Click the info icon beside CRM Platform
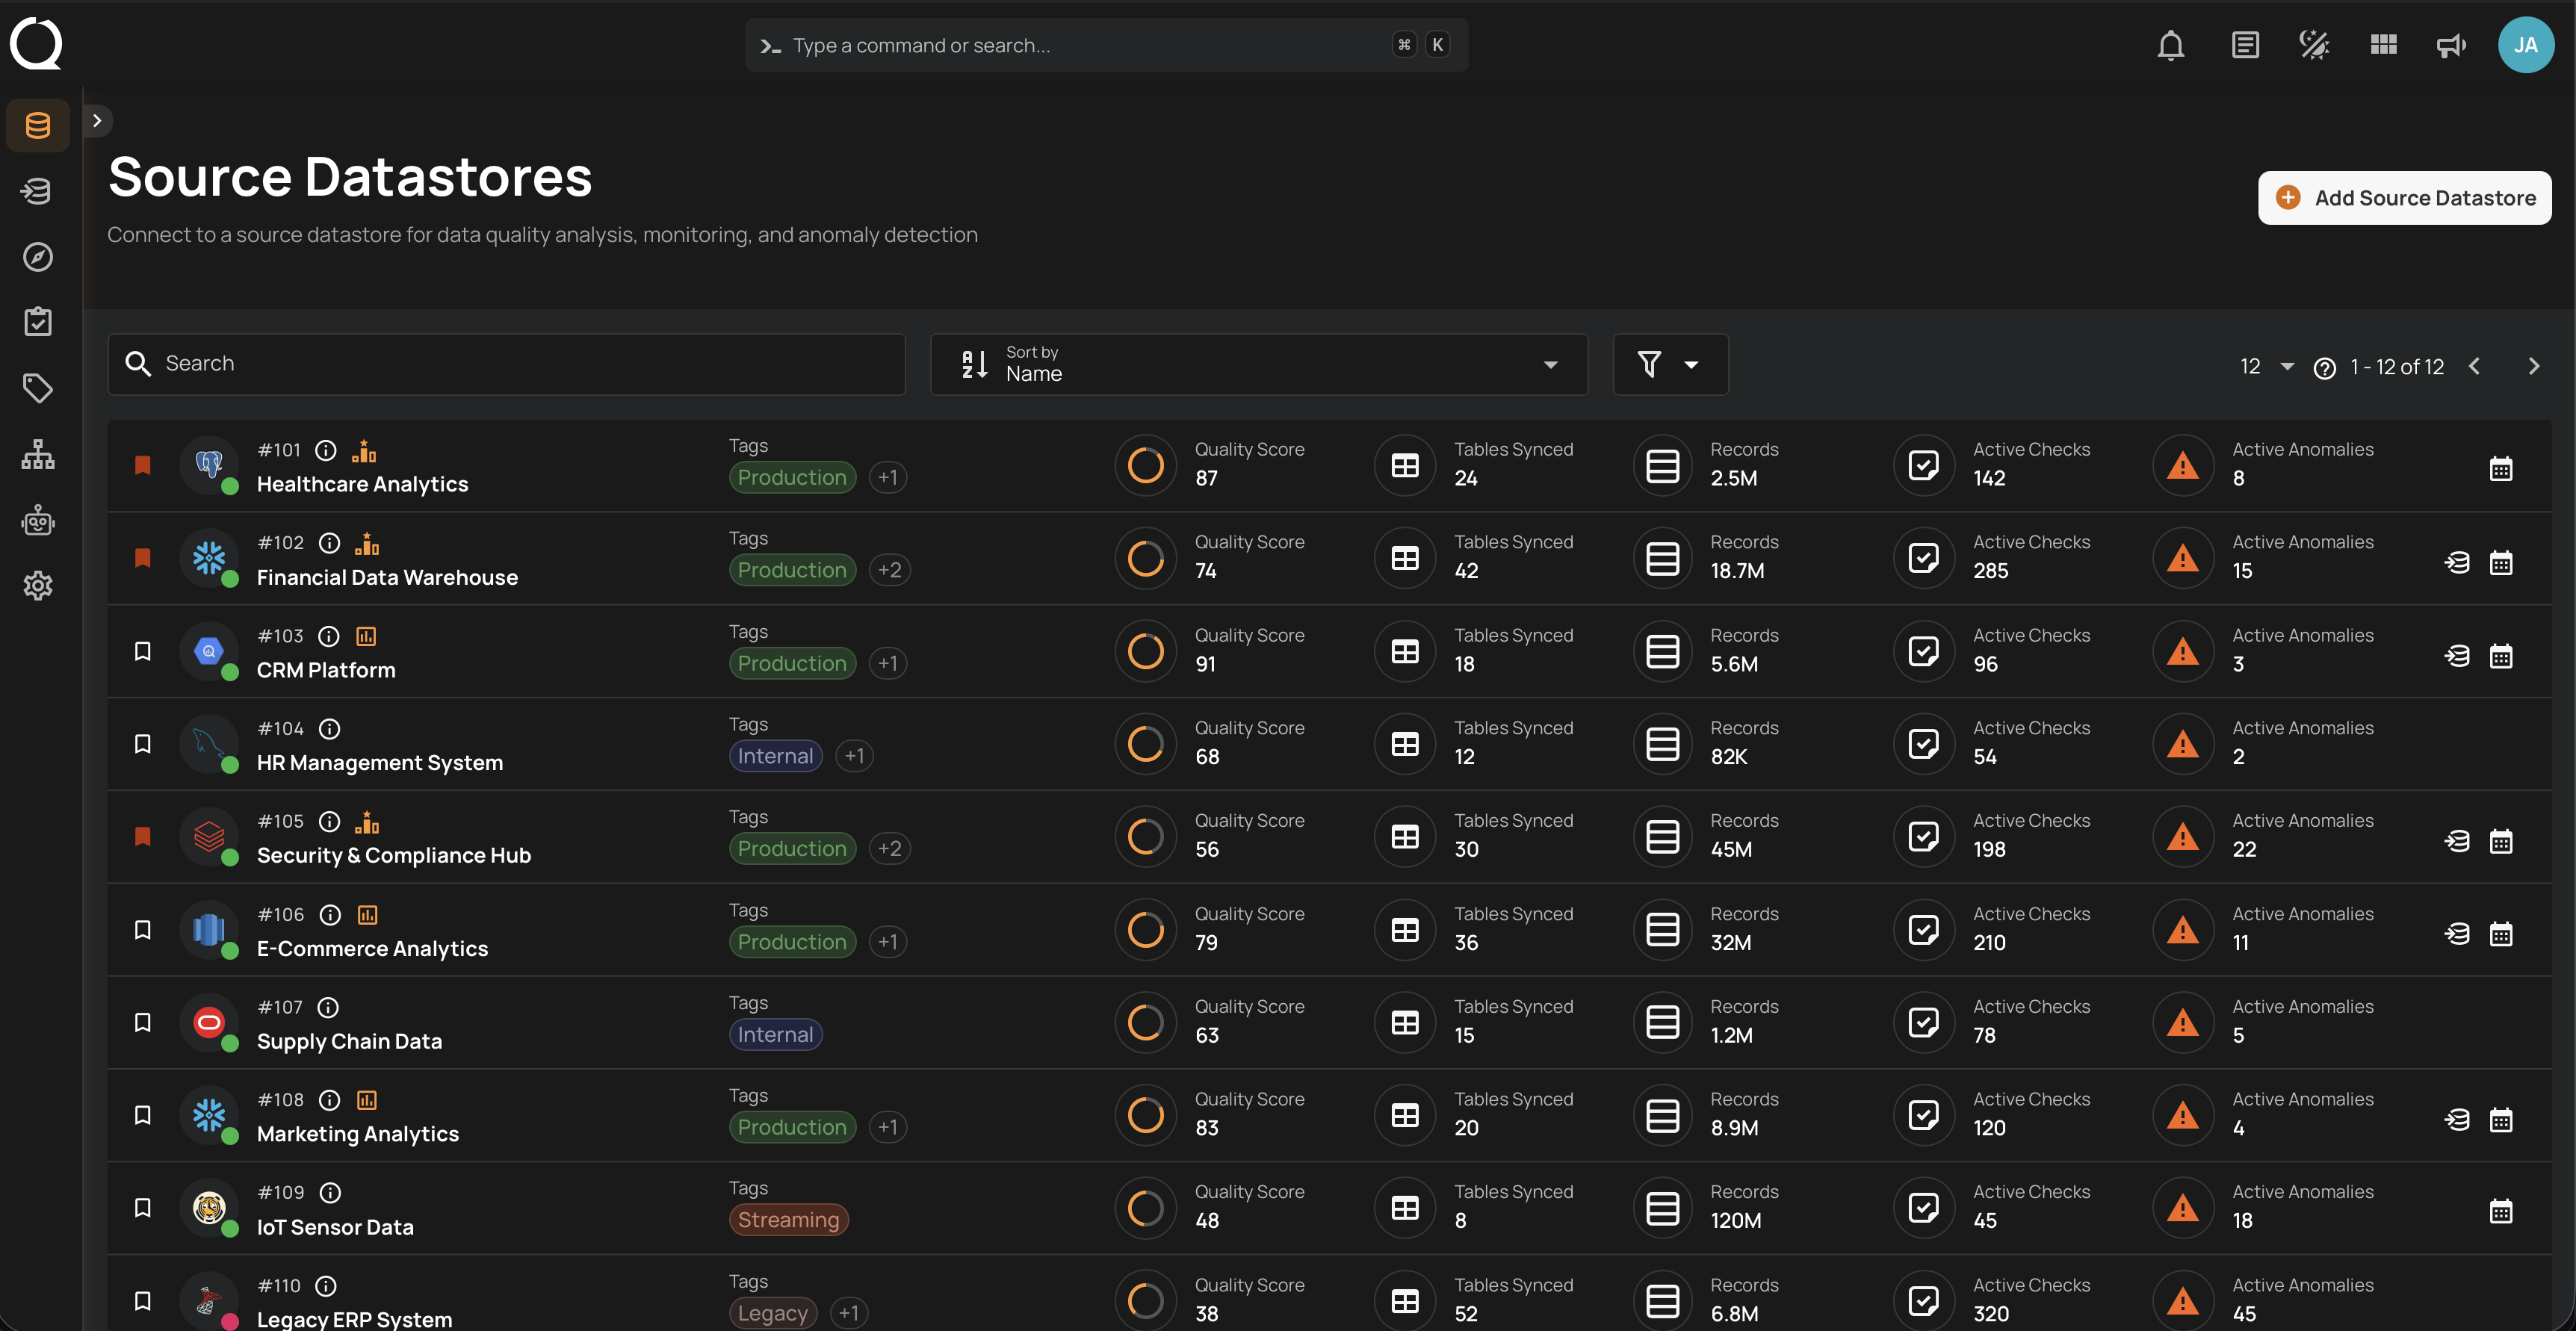The width and height of the screenshot is (2576, 1331). coord(328,636)
